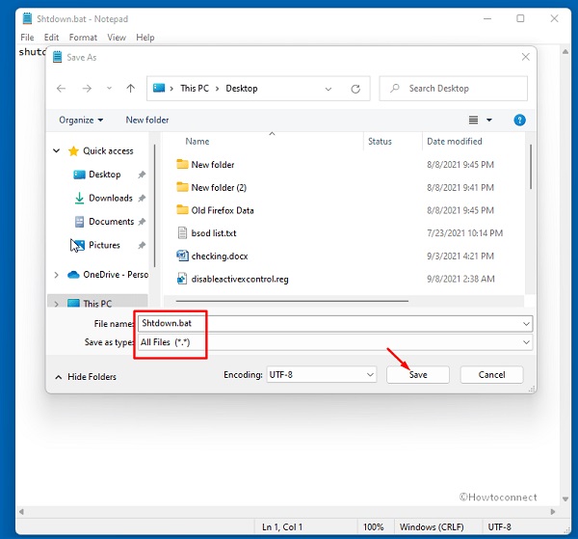Open the Help question mark icon

pos(519,120)
